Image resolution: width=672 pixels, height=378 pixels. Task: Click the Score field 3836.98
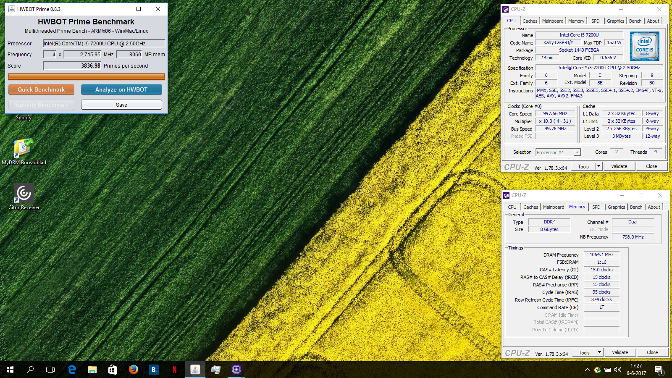click(x=72, y=66)
